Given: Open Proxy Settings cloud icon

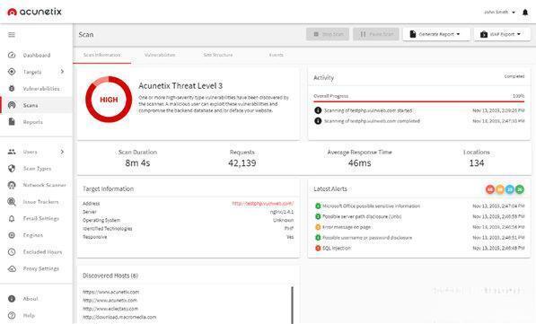Looking at the screenshot, I should pos(12,268).
